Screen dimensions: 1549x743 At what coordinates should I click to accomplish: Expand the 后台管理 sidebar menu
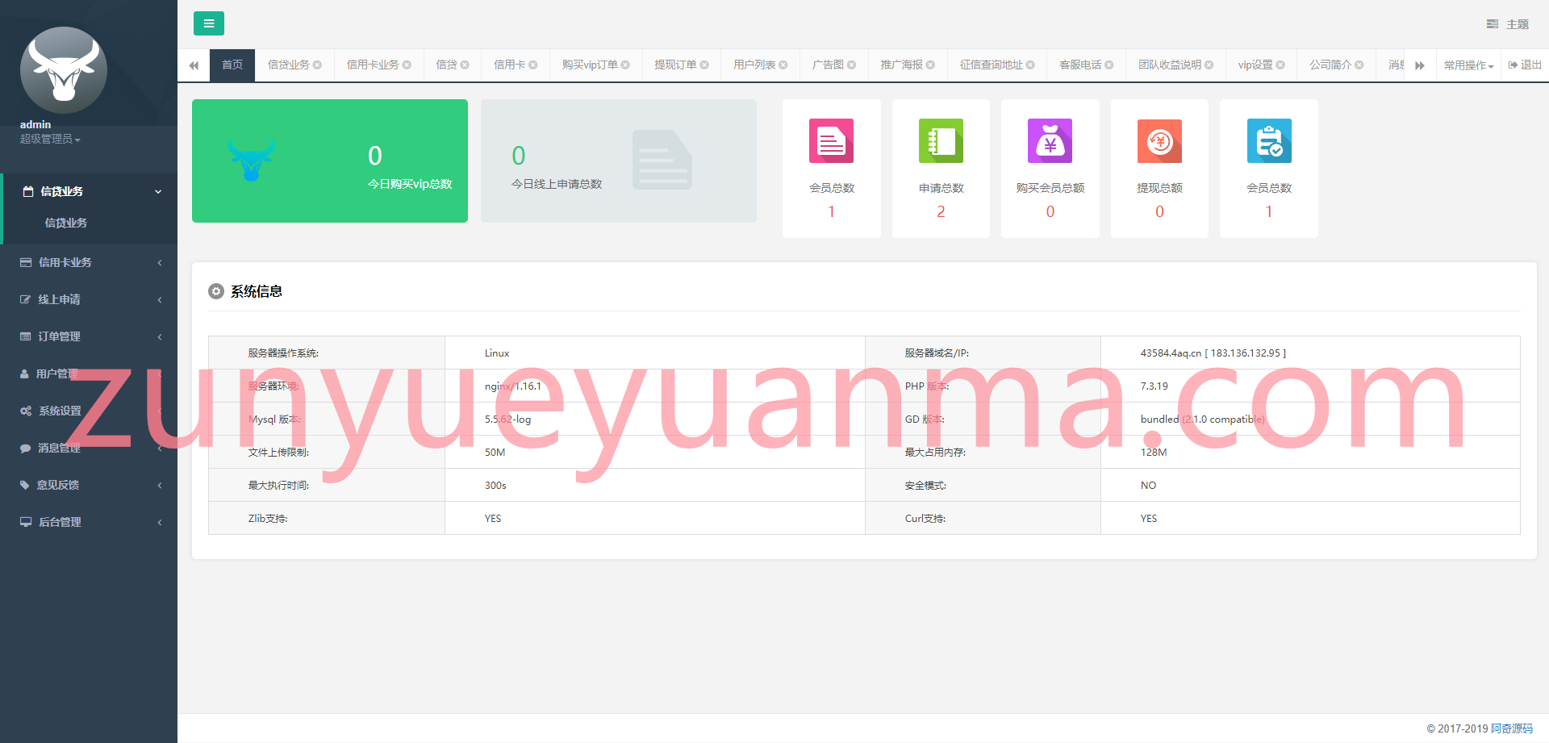point(89,522)
